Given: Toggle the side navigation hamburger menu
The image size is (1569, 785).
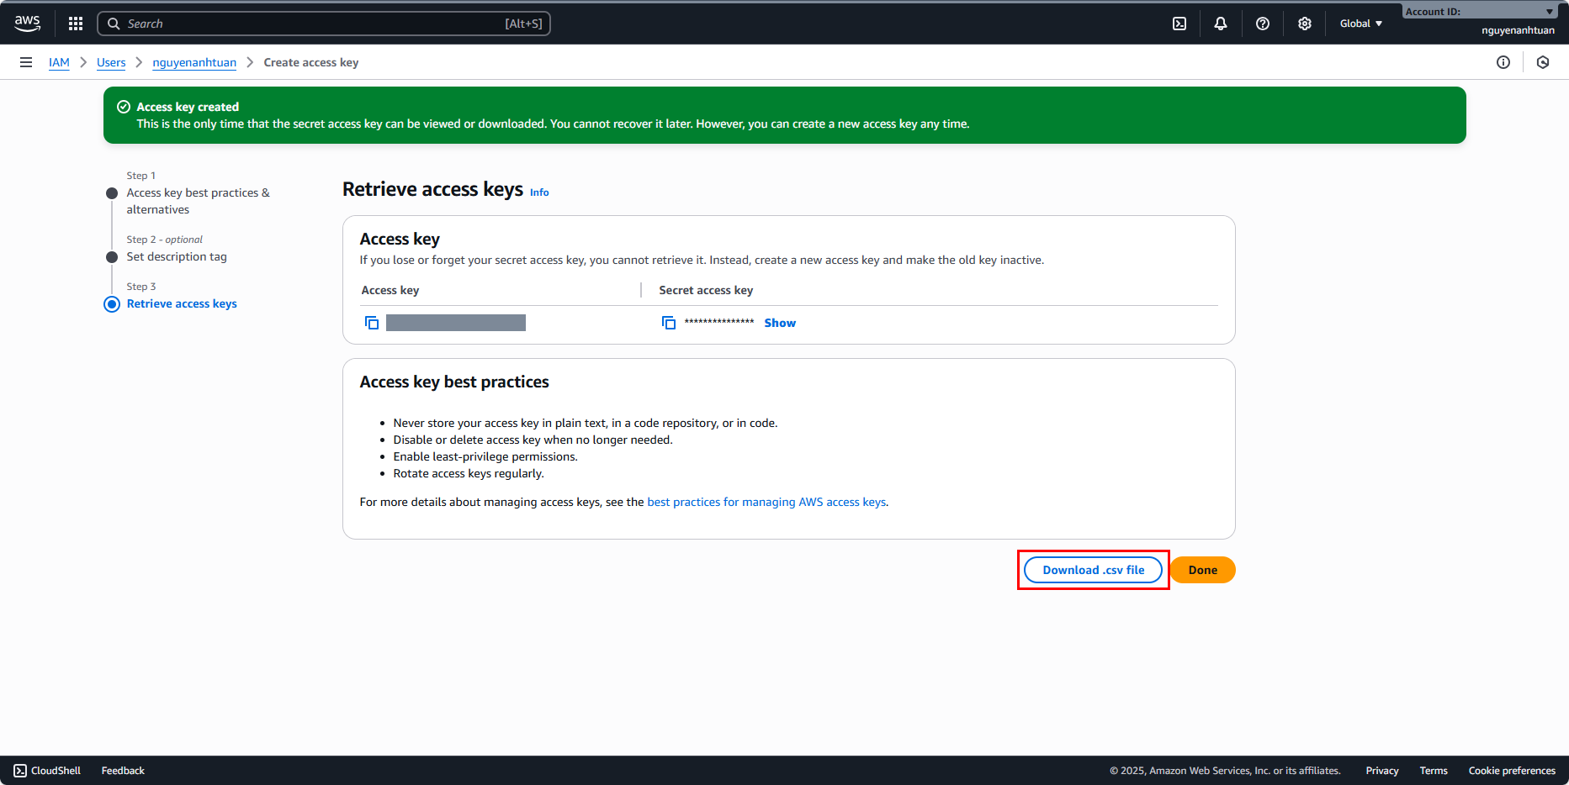Looking at the screenshot, I should [26, 62].
